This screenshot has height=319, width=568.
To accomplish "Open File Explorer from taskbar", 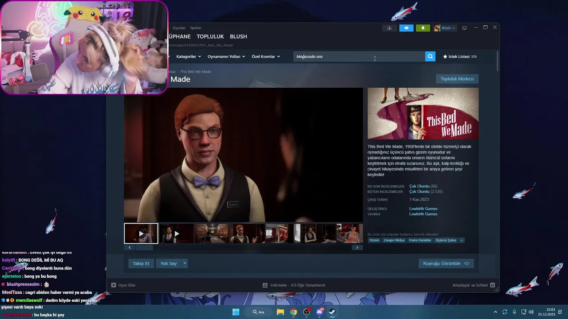I will [280, 312].
